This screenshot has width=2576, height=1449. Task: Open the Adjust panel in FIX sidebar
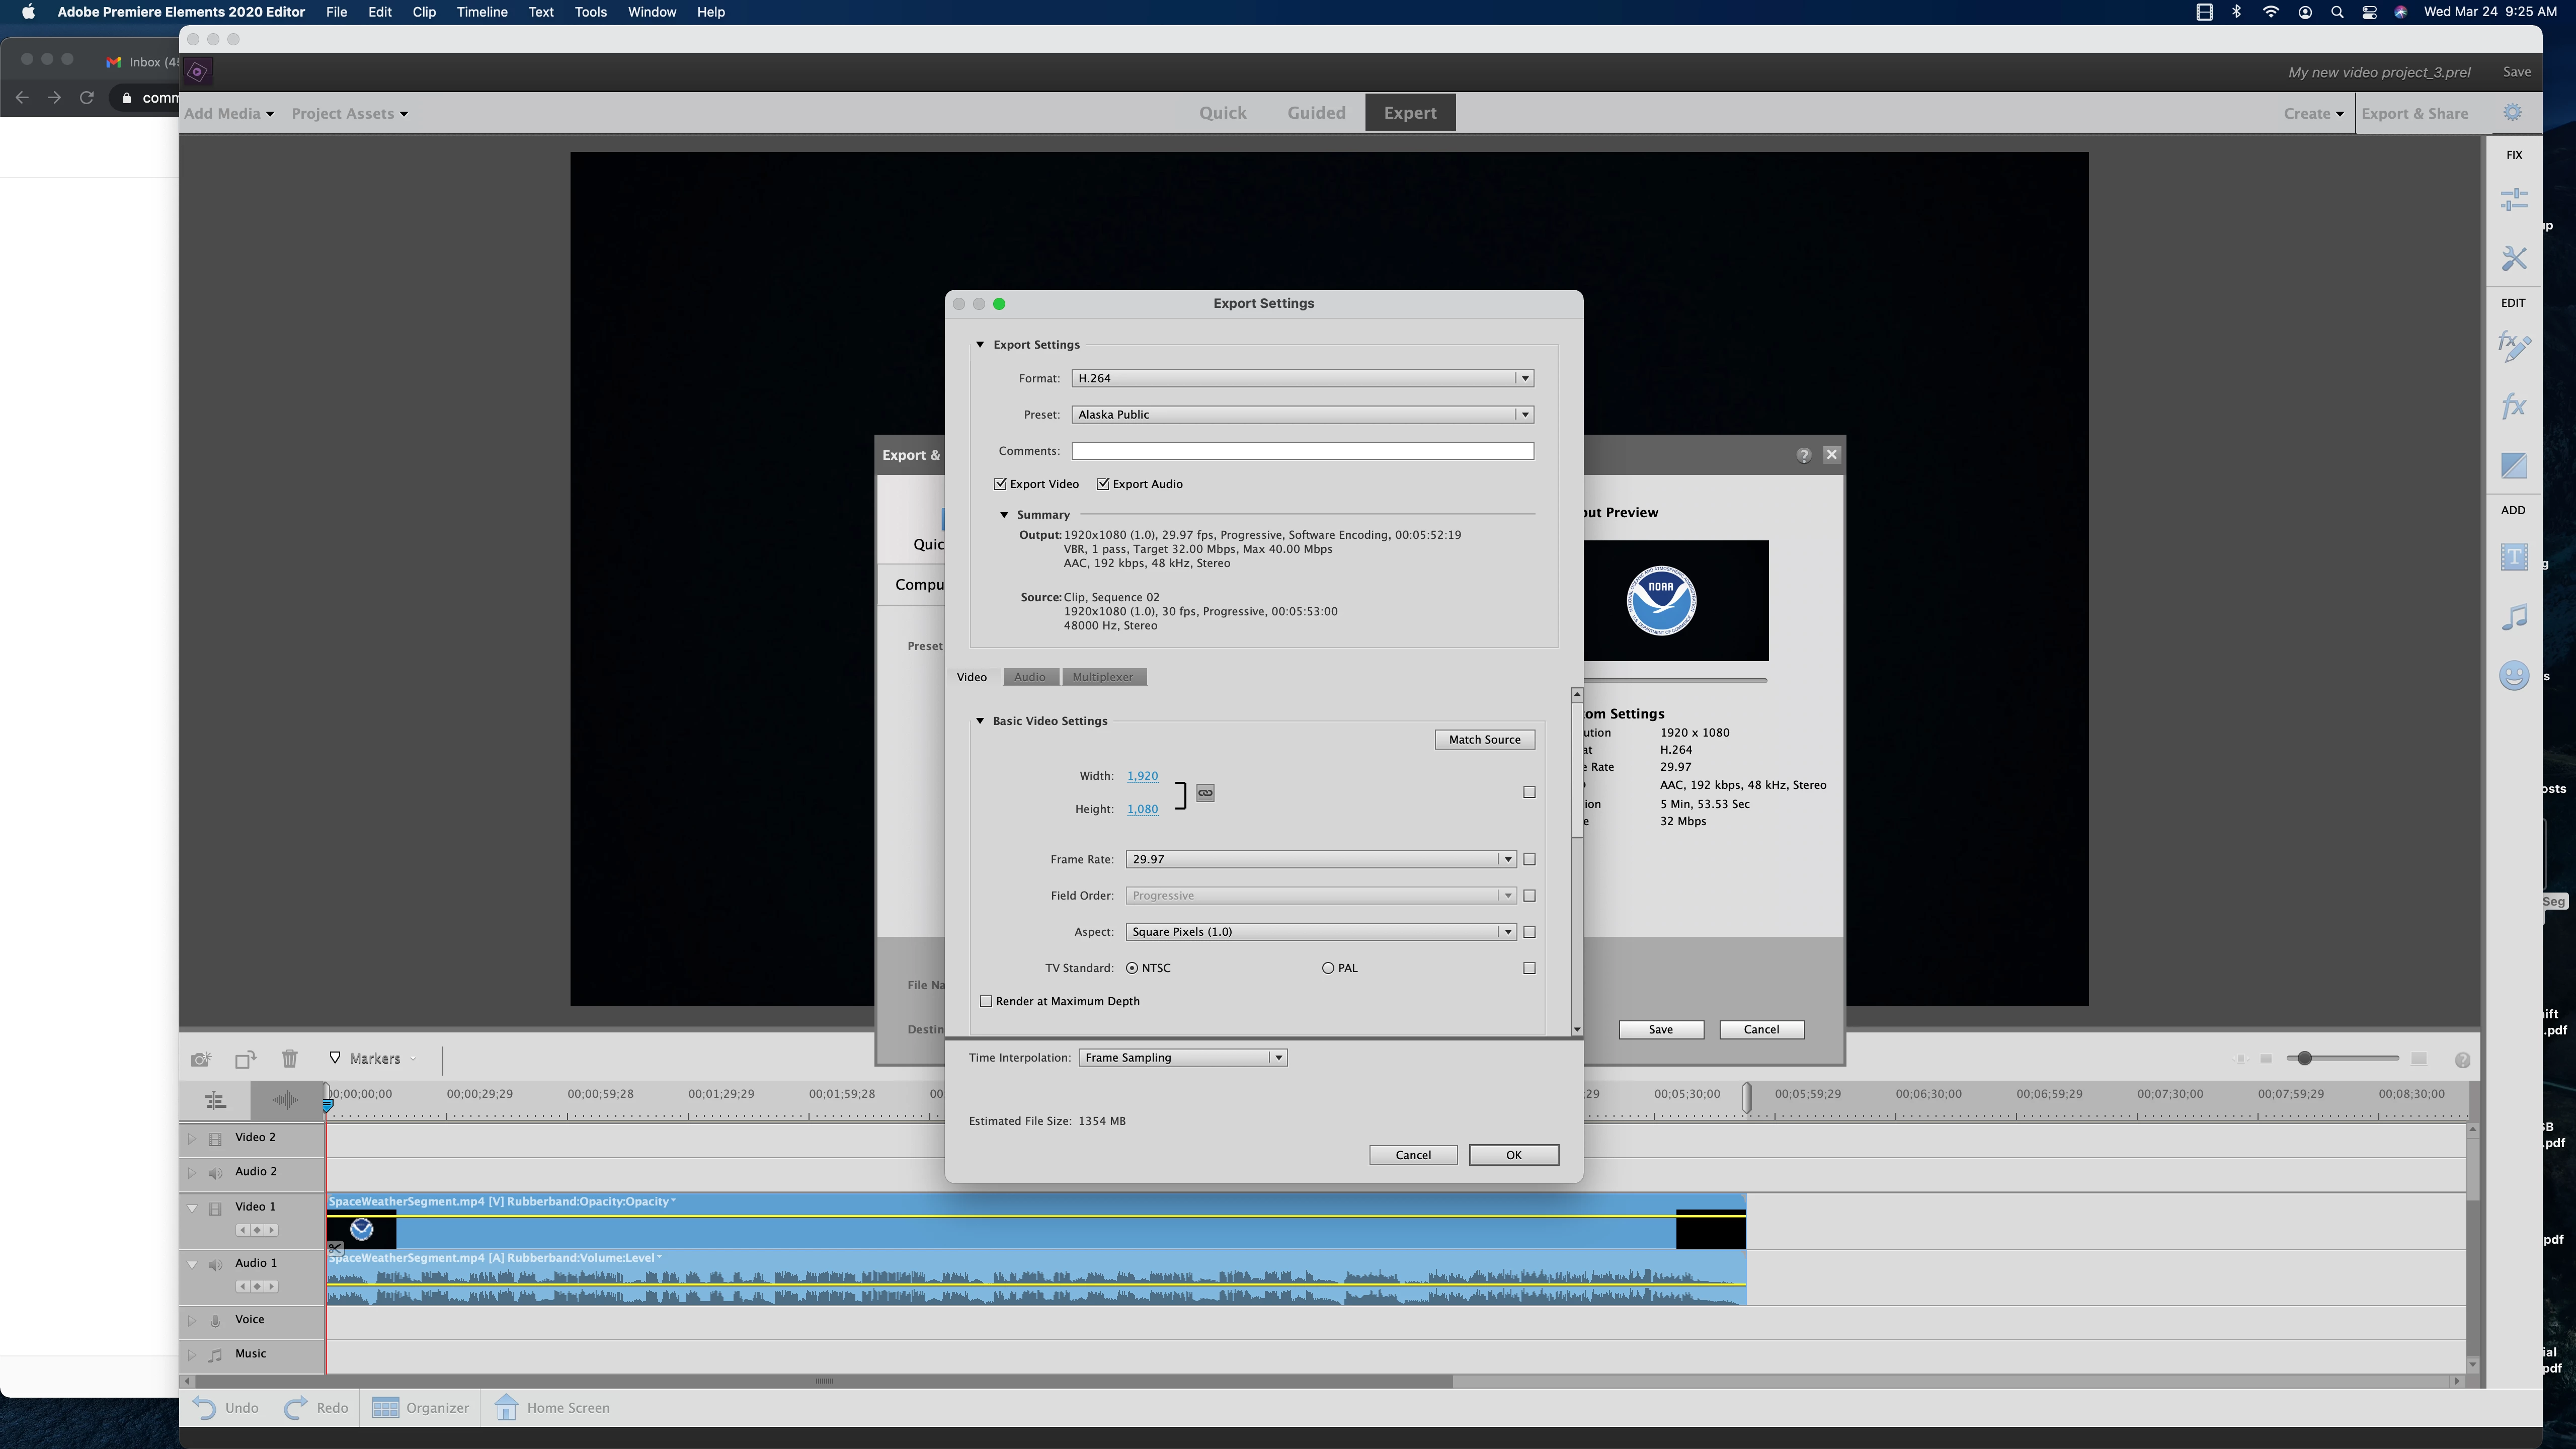[x=2513, y=199]
